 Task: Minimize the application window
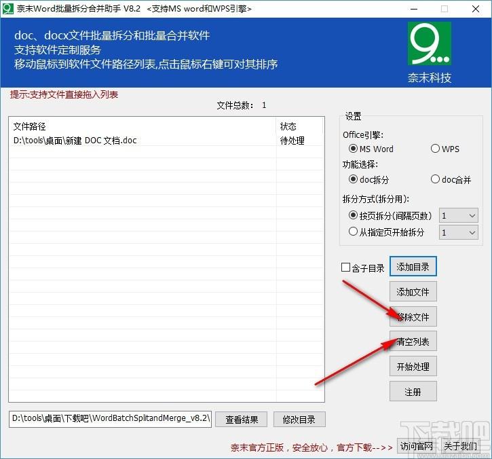(x=414, y=9)
